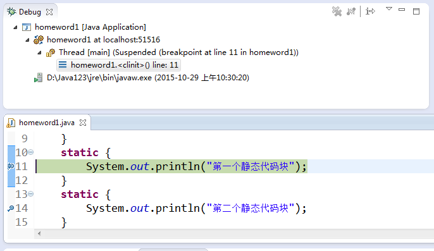
Task: Click the Java Application launch icon
Action: click(27, 27)
